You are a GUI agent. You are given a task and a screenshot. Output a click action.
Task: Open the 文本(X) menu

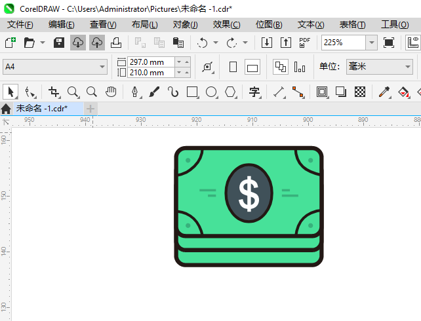coord(311,25)
